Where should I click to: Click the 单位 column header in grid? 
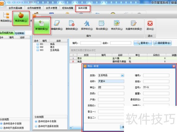pos(138,55)
